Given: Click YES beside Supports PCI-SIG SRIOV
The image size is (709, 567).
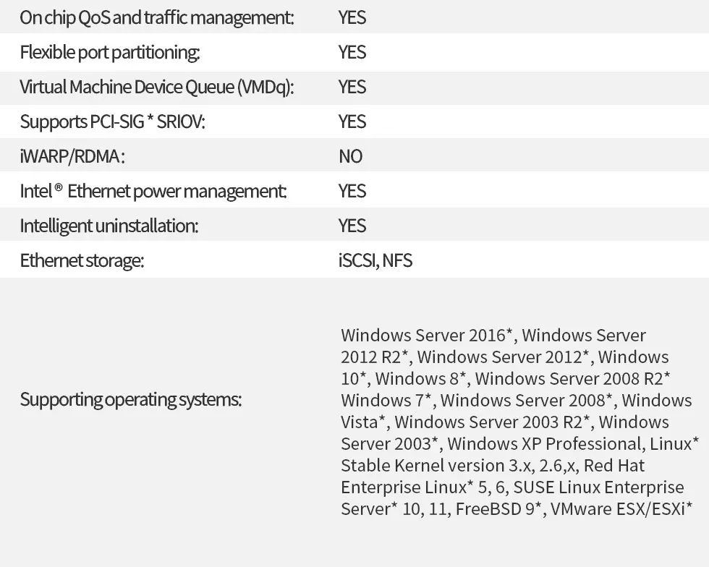Looking at the screenshot, I should (x=352, y=121).
